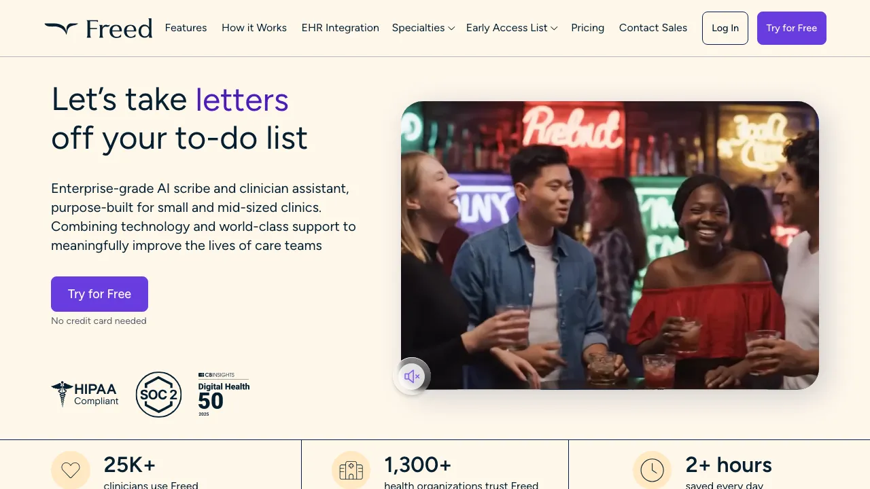The width and height of the screenshot is (870, 489).
Task: Click the clock icon beside 2+ hours
Action: [652, 470]
